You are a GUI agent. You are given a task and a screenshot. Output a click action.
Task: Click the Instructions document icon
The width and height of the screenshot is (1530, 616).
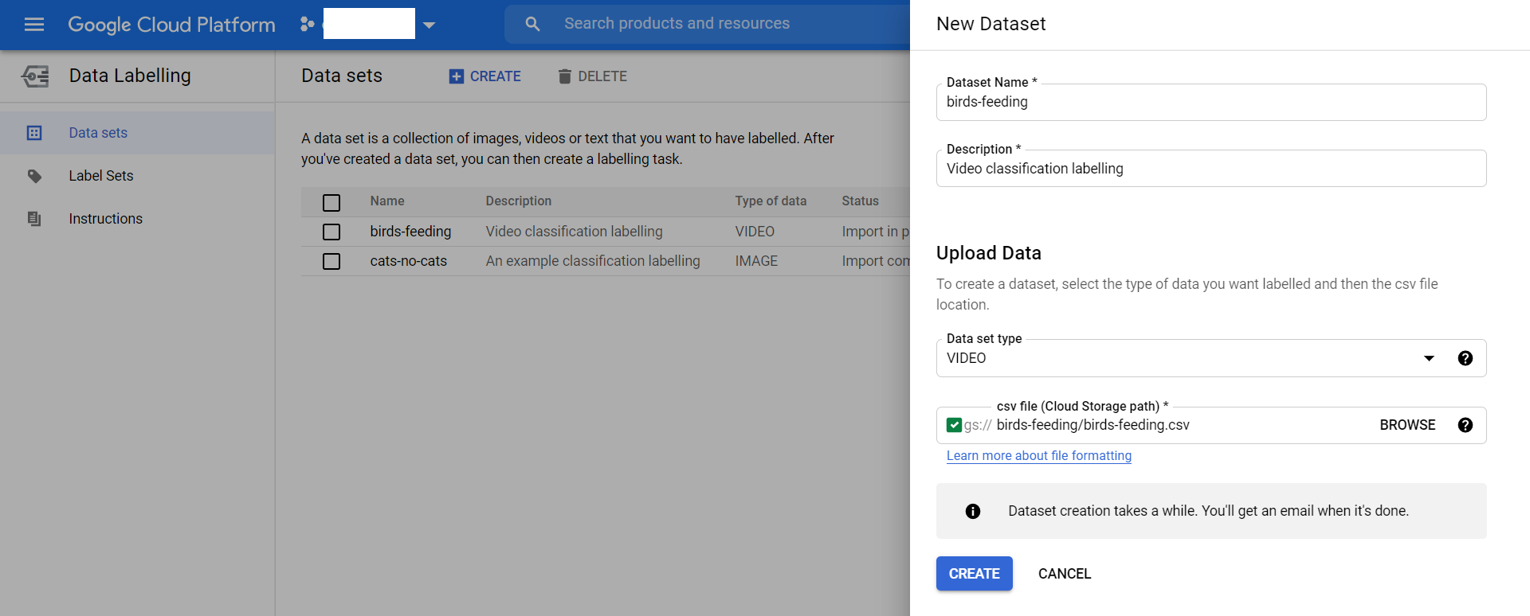pos(34,219)
